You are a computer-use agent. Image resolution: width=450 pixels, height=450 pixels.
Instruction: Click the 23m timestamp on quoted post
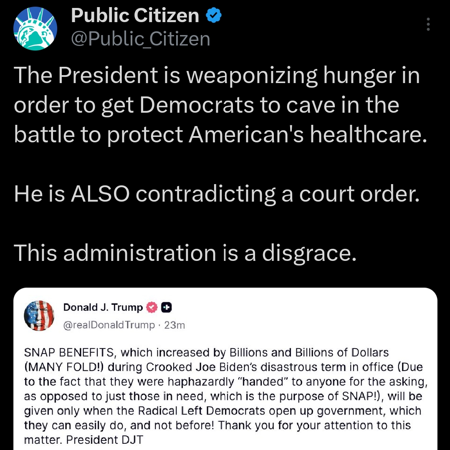(174, 325)
